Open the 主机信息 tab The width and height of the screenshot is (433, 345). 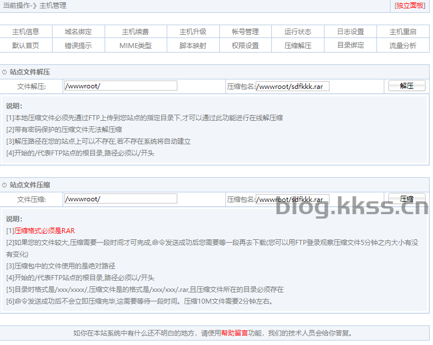pyautogui.click(x=26, y=32)
